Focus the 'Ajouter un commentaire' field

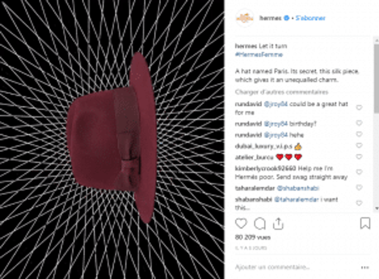(296, 267)
